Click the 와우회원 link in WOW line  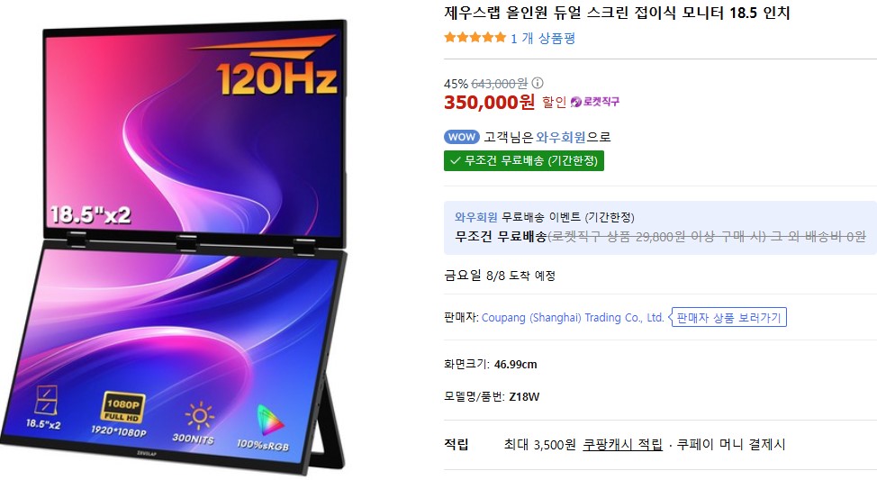pyautogui.click(x=560, y=137)
